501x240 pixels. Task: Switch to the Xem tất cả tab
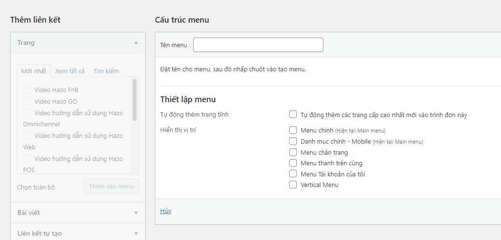click(x=70, y=71)
